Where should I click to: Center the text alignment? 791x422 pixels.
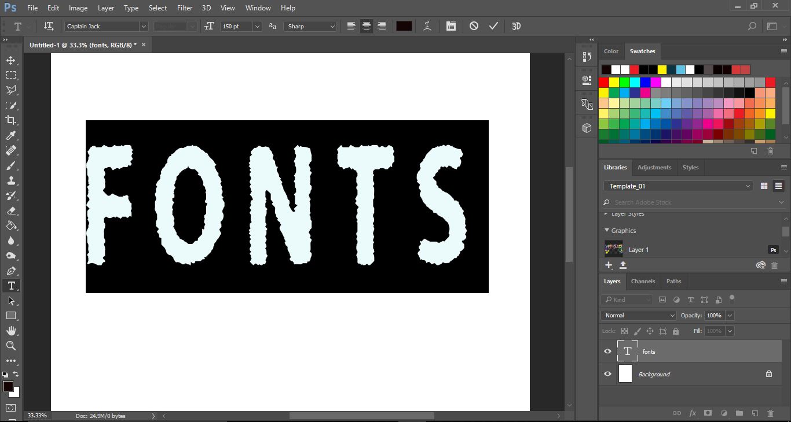[x=366, y=26]
